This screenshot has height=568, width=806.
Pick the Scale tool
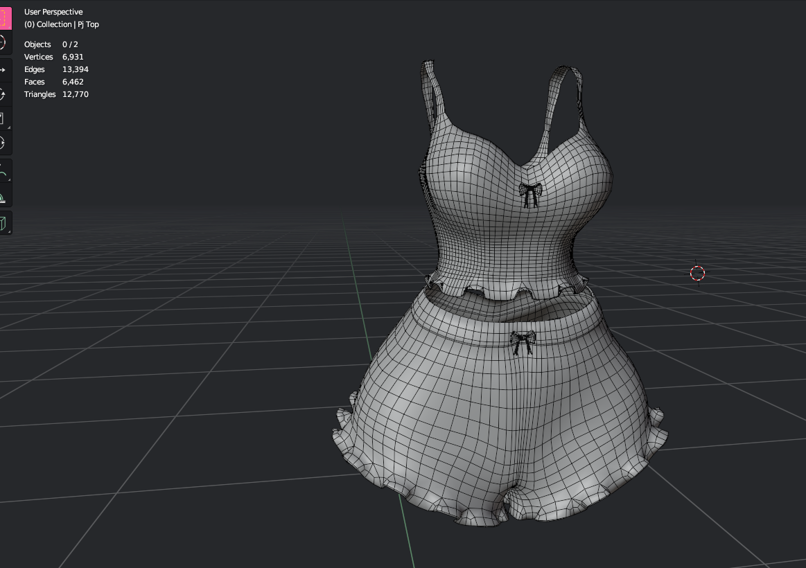pos(4,118)
